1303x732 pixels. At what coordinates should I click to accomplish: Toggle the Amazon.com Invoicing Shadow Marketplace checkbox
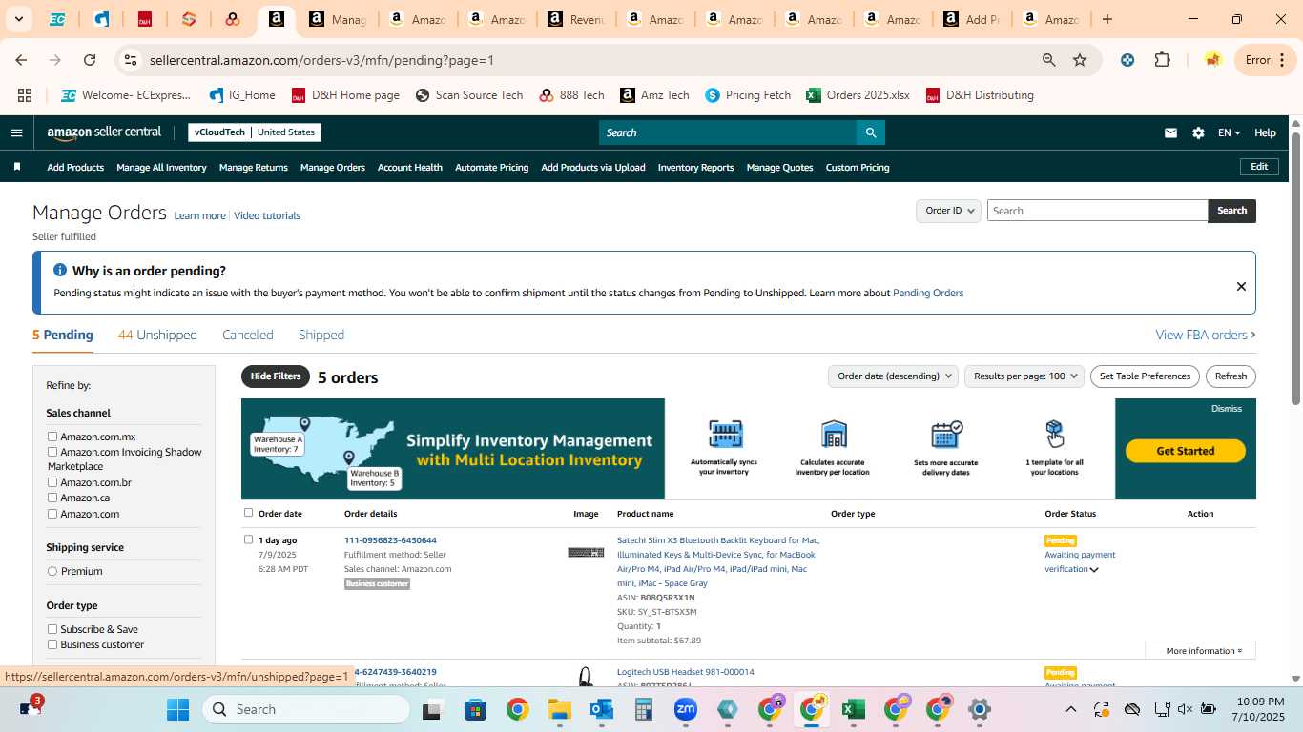pyautogui.click(x=52, y=452)
